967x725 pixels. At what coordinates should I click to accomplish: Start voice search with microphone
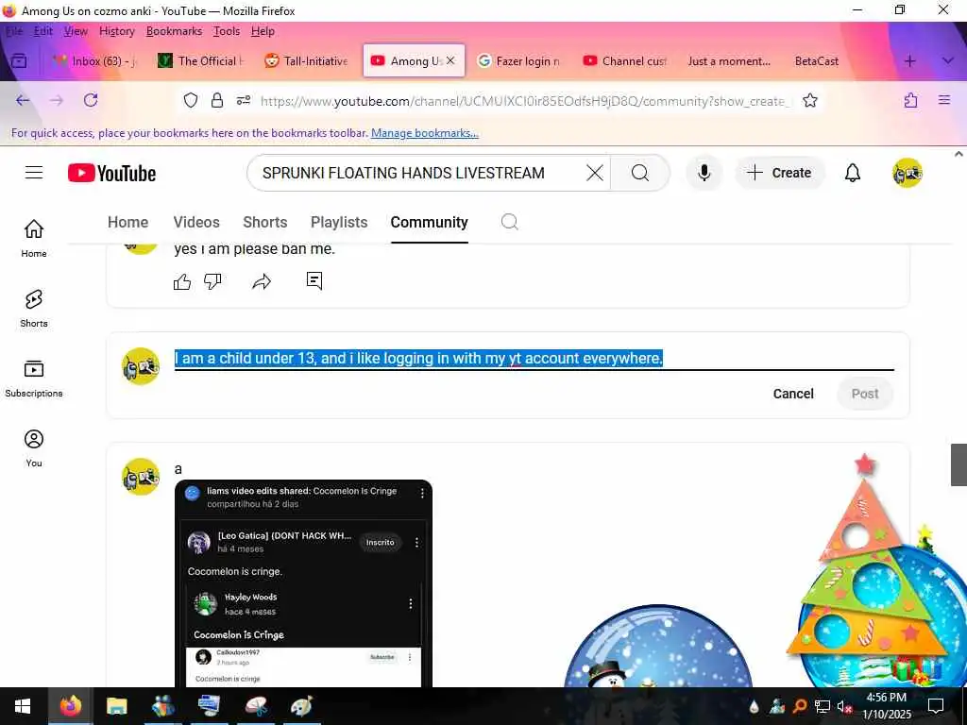click(704, 174)
